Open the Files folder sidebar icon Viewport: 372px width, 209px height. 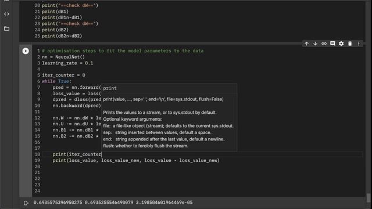pos(6,28)
